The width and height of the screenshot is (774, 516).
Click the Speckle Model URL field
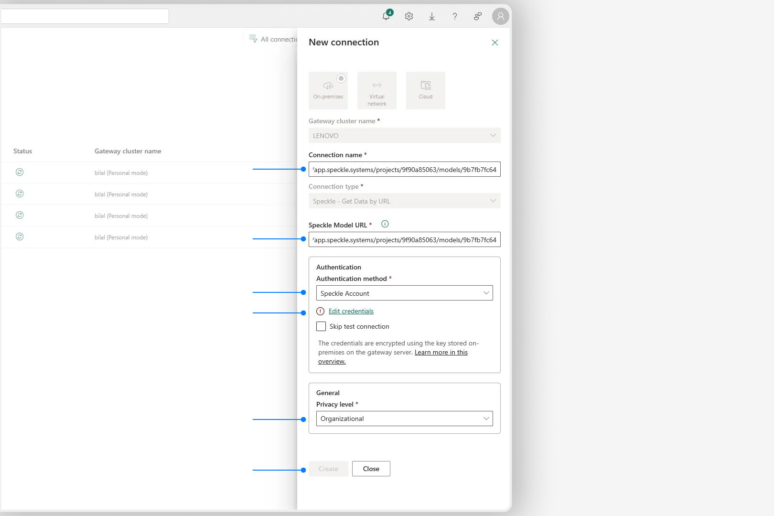coord(405,239)
